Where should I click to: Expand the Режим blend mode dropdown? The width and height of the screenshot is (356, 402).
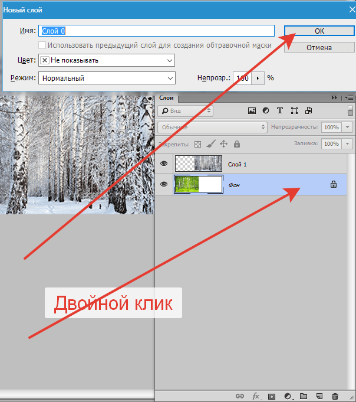[107, 78]
